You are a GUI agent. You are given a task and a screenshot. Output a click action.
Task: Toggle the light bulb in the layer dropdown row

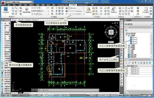tap(32, 14)
